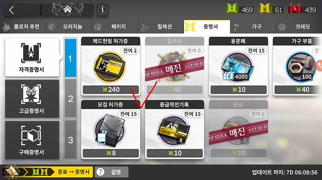Select the 헤드헌팅 허가증 ticket item

(x=110, y=66)
